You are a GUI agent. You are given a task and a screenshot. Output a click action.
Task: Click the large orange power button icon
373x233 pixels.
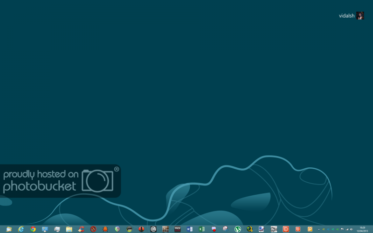(286, 229)
